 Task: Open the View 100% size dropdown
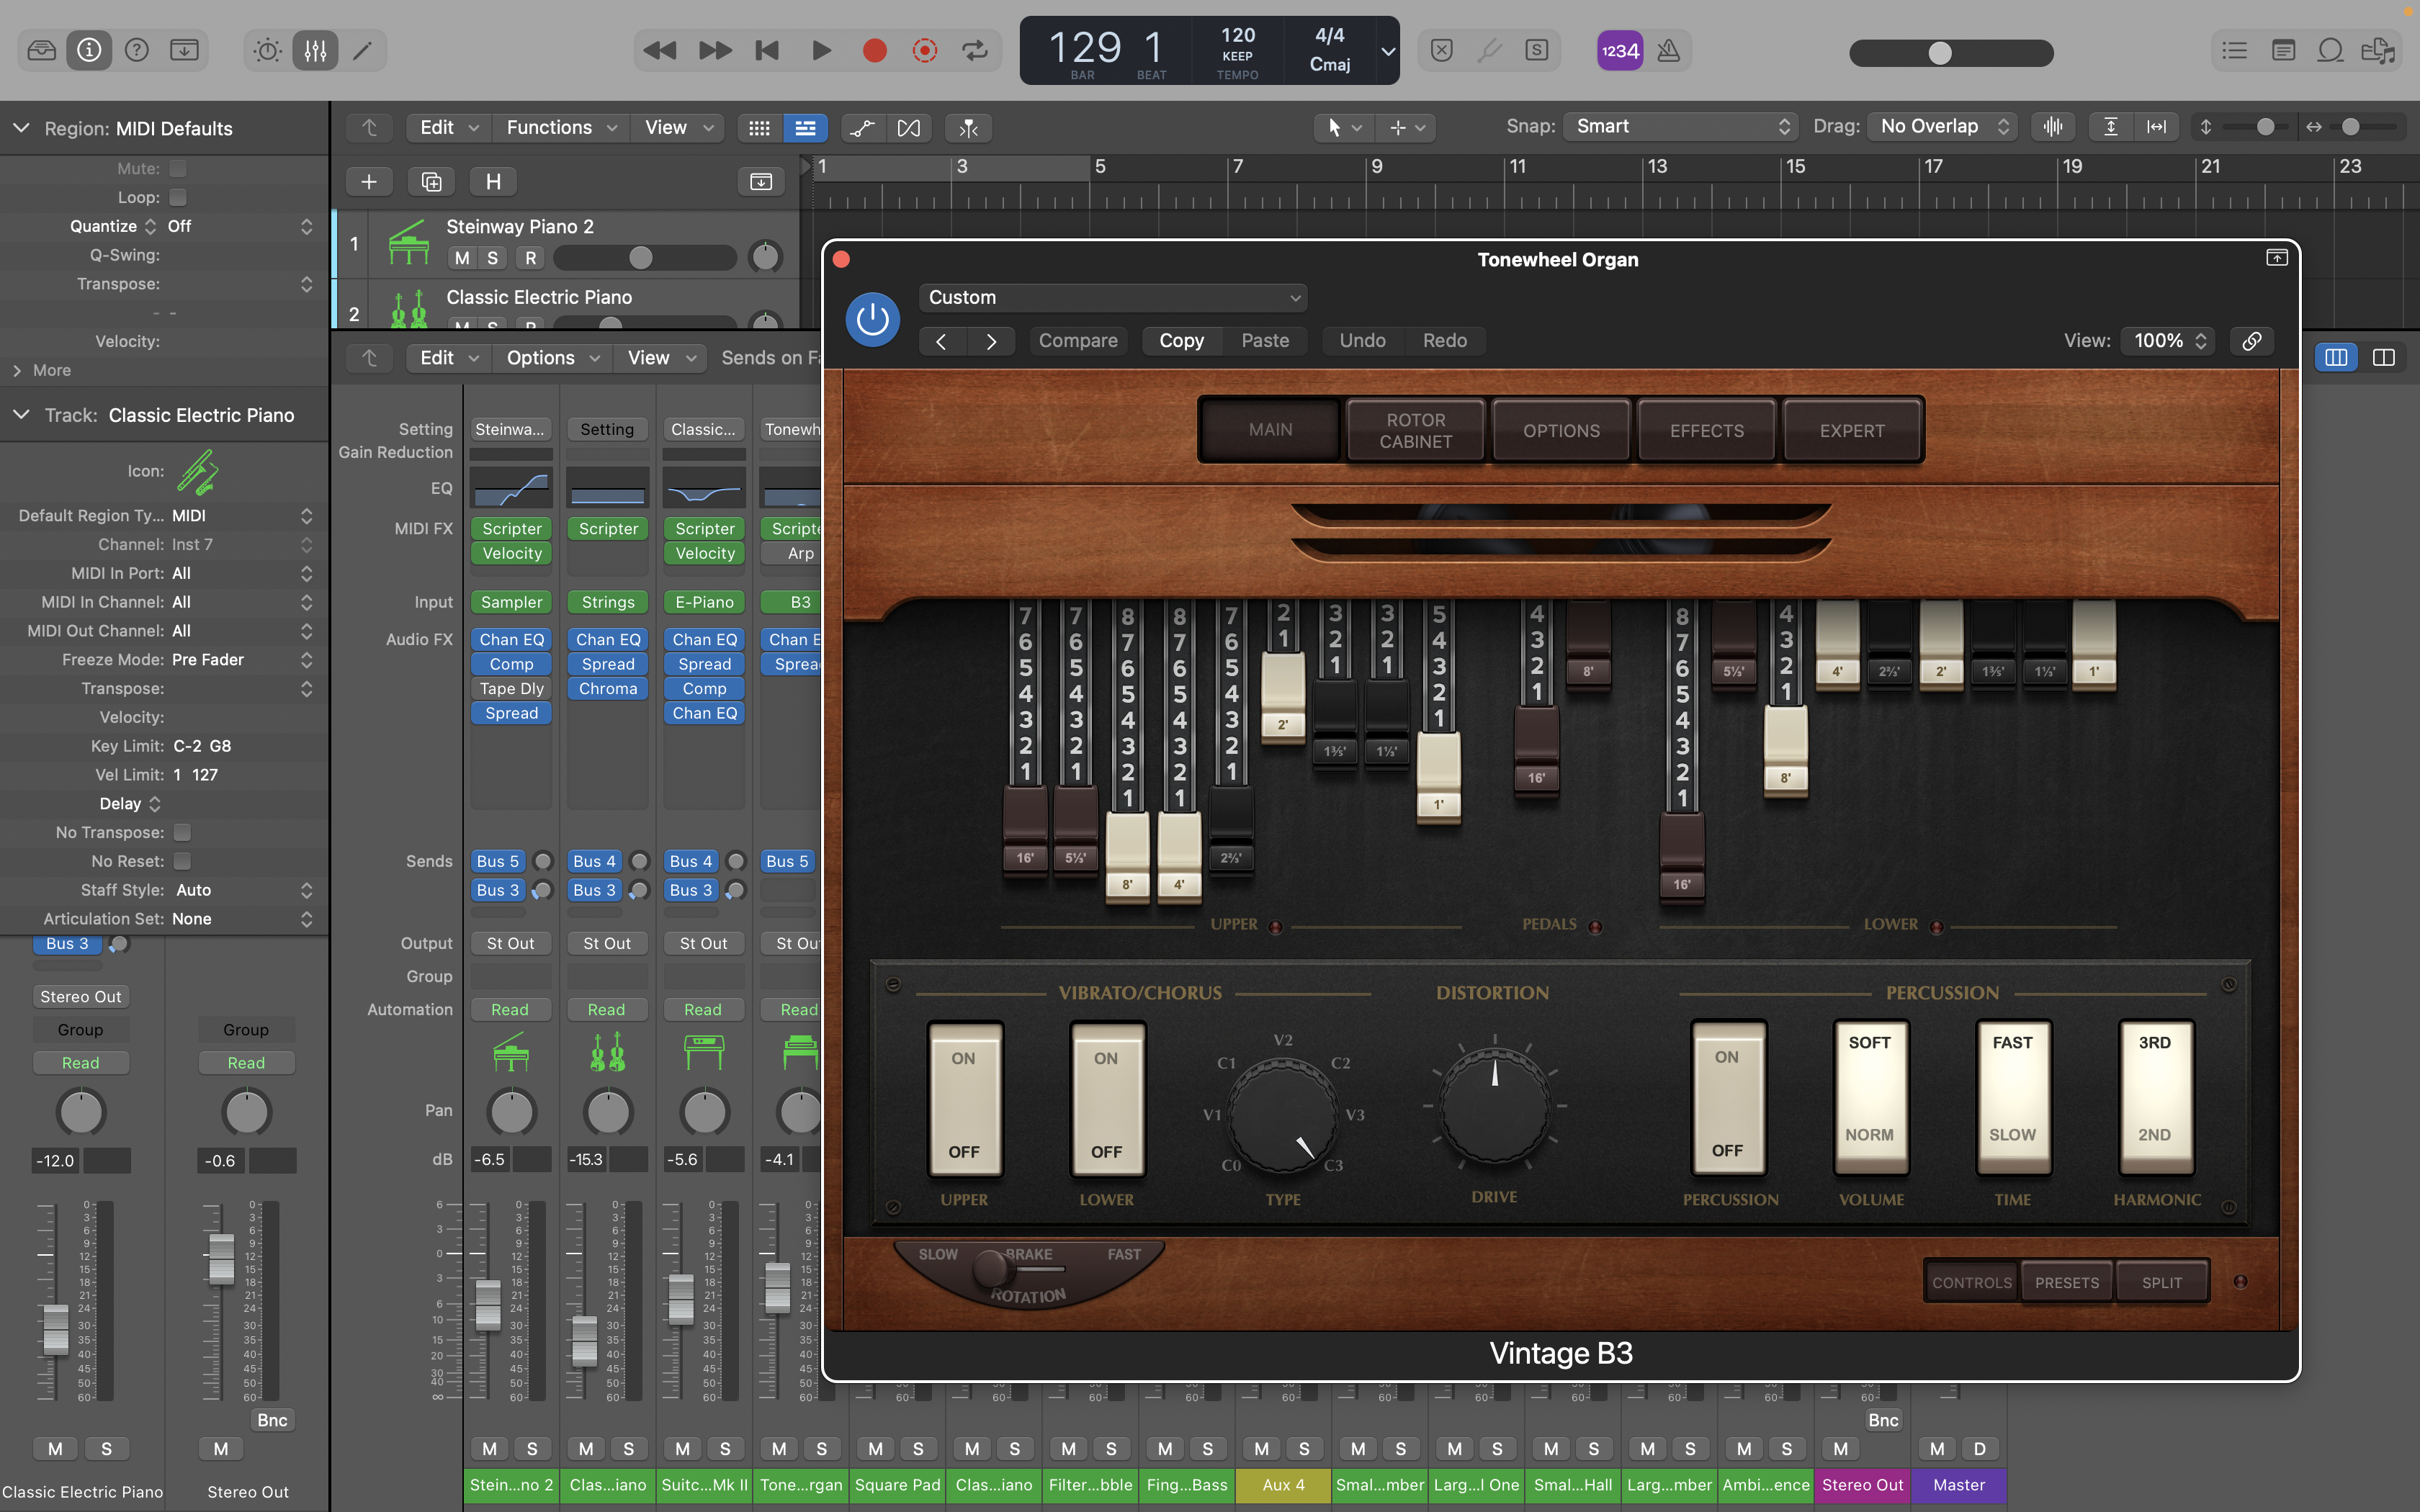[2169, 341]
